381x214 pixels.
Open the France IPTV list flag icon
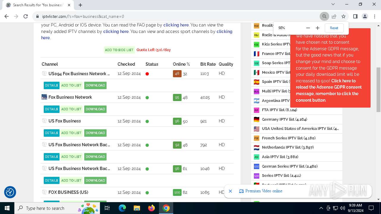point(257,54)
